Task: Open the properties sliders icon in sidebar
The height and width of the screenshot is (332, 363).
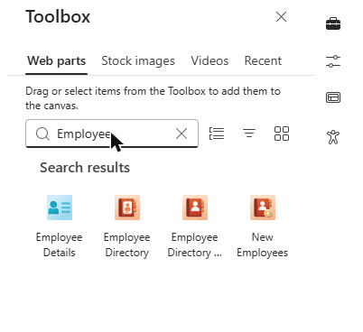Action: [x=333, y=61]
